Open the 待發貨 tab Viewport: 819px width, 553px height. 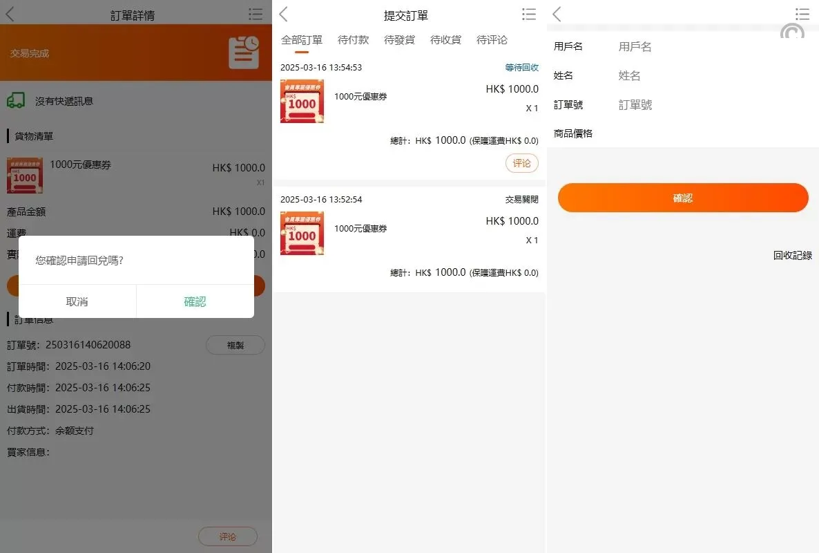(399, 40)
